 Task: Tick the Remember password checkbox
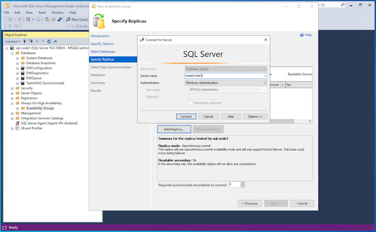pyautogui.click(x=190, y=103)
